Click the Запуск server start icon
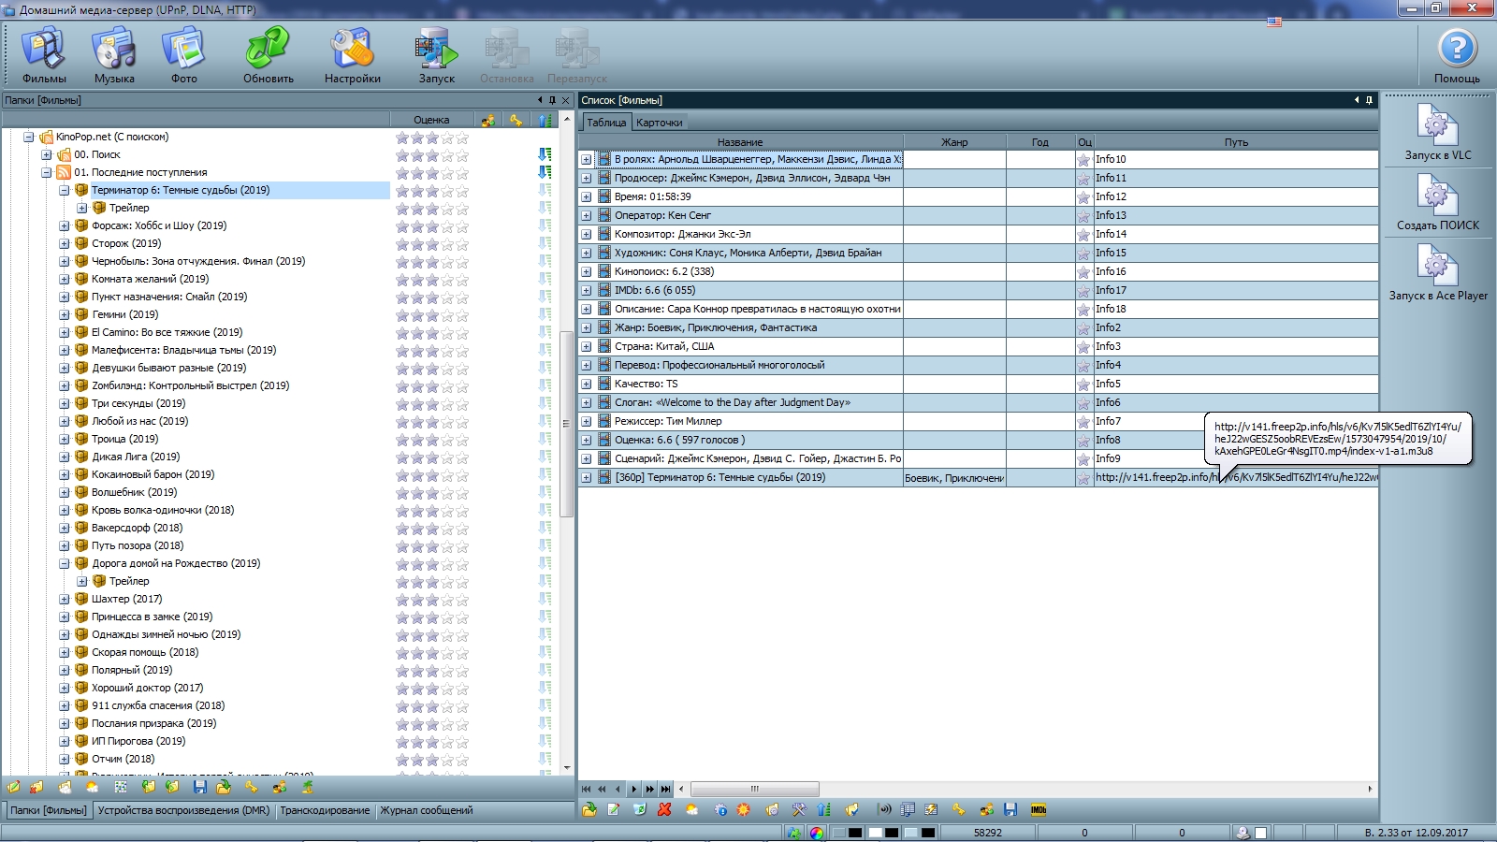Screen dimensions: 1497x842 (x=436, y=52)
